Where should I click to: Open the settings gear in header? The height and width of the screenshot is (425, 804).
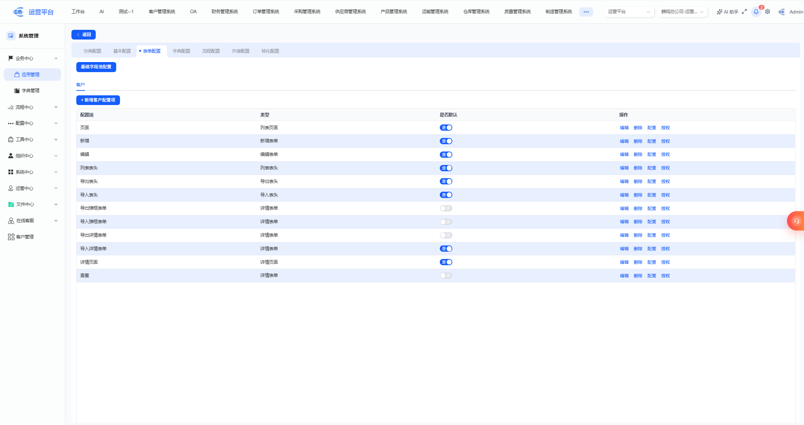click(x=768, y=11)
